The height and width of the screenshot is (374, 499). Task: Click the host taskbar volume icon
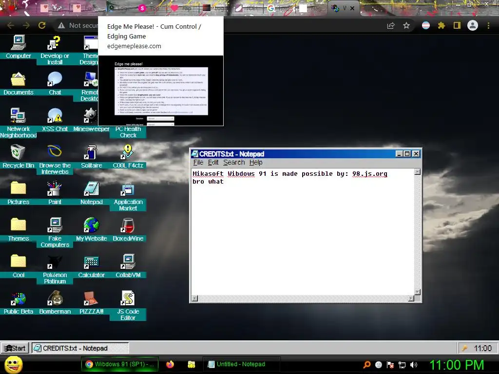coord(414,365)
